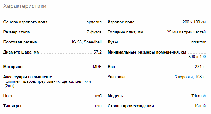The height and width of the screenshot is (114, 211).
Task: Select the Основа игрового поля label
Action: point(25,22)
